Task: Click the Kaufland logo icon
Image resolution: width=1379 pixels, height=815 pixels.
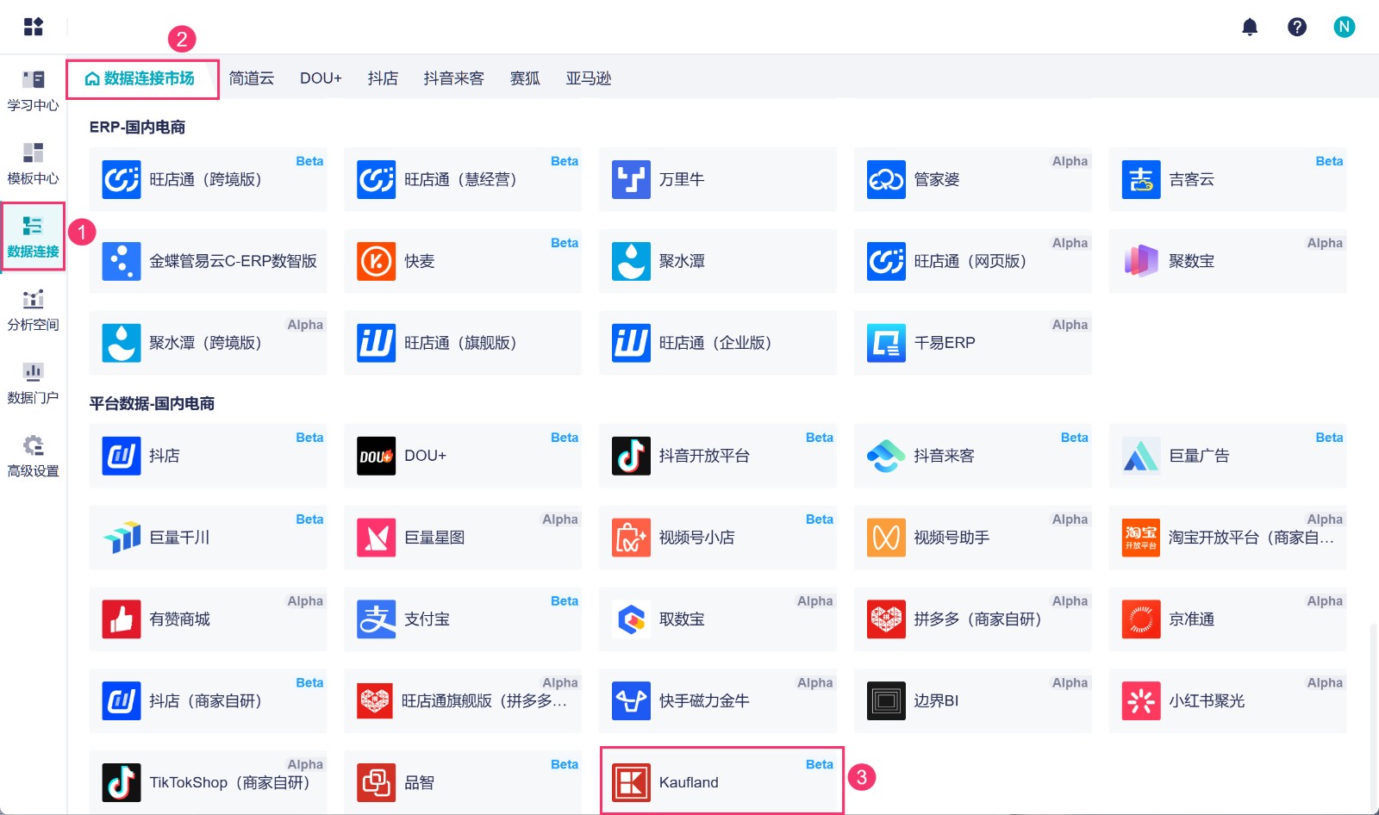Action: 631,782
